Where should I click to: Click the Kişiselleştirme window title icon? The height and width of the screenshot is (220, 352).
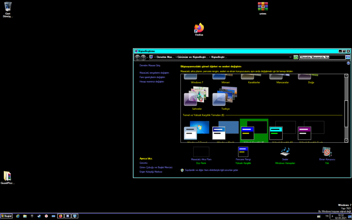pyautogui.click(x=136, y=51)
